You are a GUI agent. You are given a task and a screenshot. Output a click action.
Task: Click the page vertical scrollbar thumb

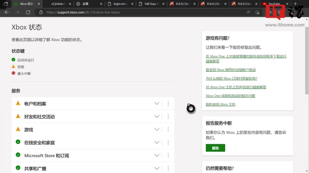(307, 61)
